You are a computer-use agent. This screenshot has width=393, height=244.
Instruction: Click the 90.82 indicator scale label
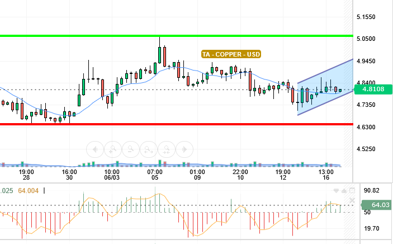[371, 190]
